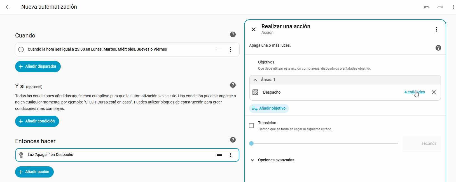Click the undo icon in header
Screen dimensions: 456x182
[x=426, y=7]
